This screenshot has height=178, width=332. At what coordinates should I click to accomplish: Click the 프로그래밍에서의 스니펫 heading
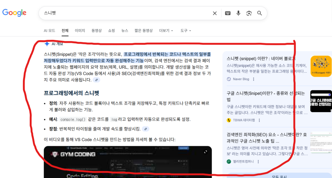pos(71,93)
